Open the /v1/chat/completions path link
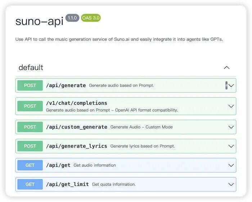Viewport: 252px width, 202px height. coord(76,103)
